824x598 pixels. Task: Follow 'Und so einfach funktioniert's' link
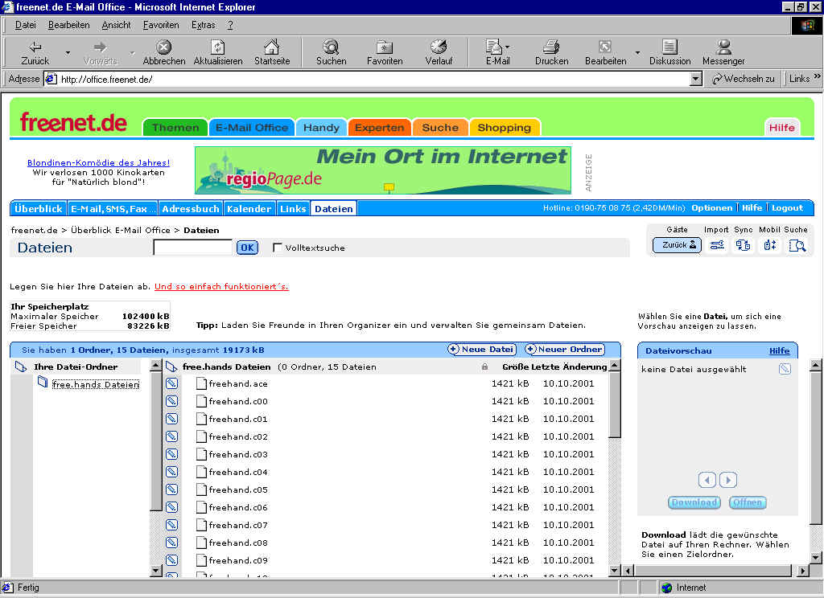tap(221, 286)
